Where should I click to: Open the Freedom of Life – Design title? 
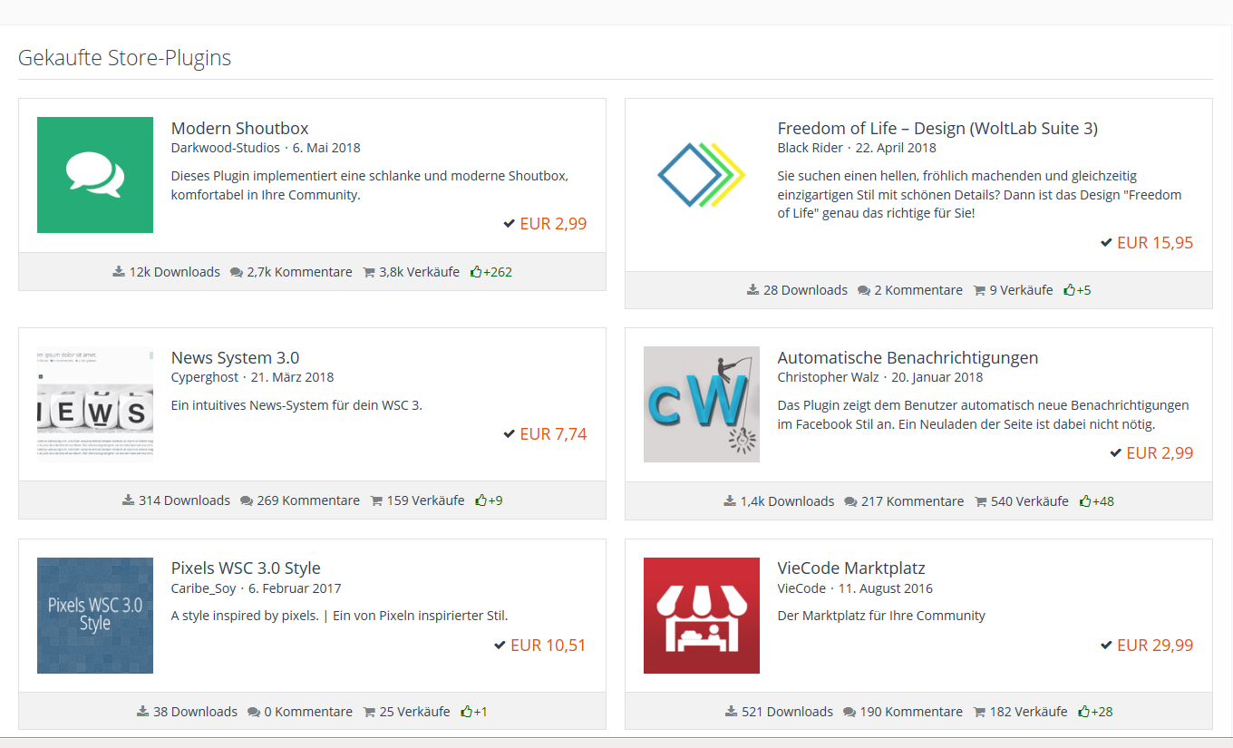pos(937,129)
